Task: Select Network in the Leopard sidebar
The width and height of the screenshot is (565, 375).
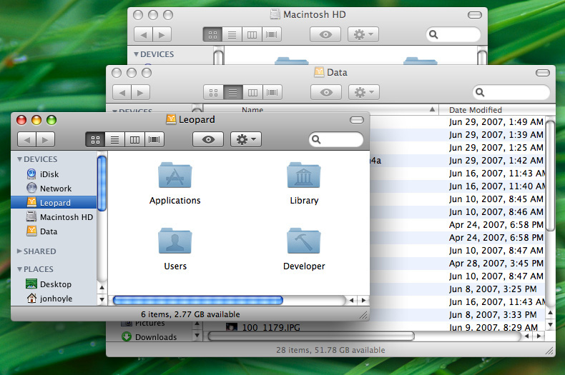Action: [x=54, y=189]
